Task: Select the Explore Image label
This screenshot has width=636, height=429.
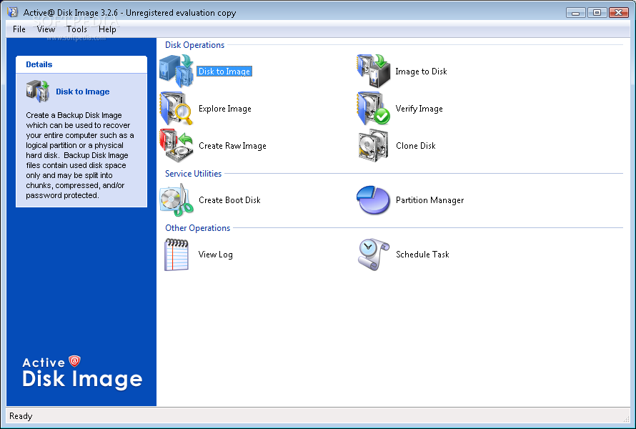Action: [224, 109]
